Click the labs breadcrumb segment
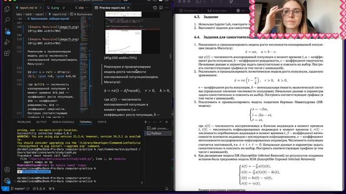This screenshot has width=346, height=194. pos(19,15)
